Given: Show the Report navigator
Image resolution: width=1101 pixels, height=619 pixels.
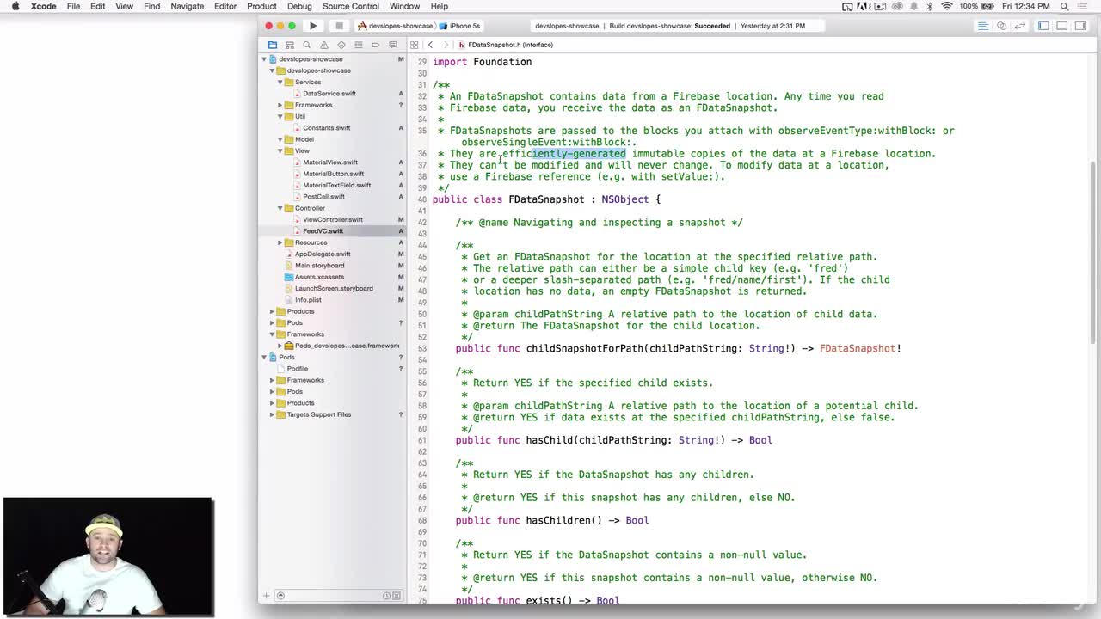Looking at the screenshot, I should click(393, 45).
